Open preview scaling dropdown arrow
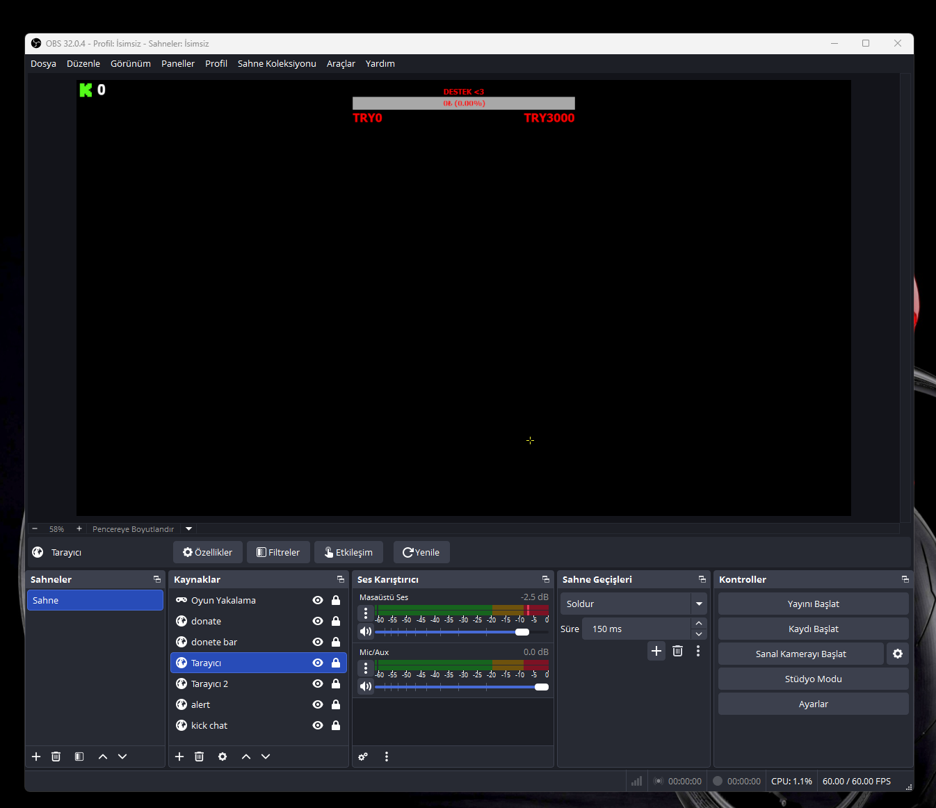Viewport: 936px width, 808px height. point(188,528)
